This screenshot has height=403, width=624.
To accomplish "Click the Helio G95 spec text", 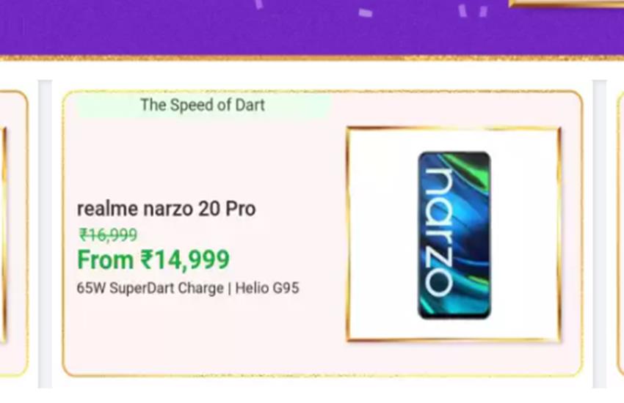I will pyautogui.click(x=267, y=288).
